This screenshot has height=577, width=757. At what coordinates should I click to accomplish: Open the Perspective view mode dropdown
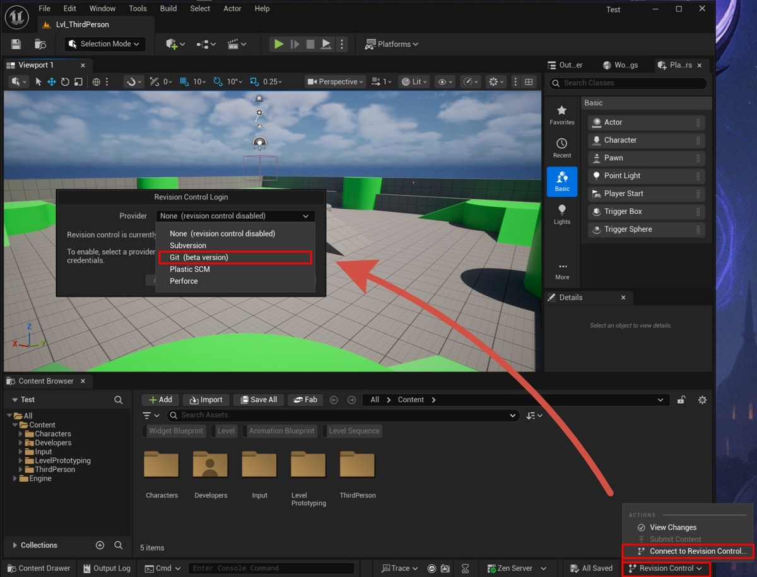[336, 82]
